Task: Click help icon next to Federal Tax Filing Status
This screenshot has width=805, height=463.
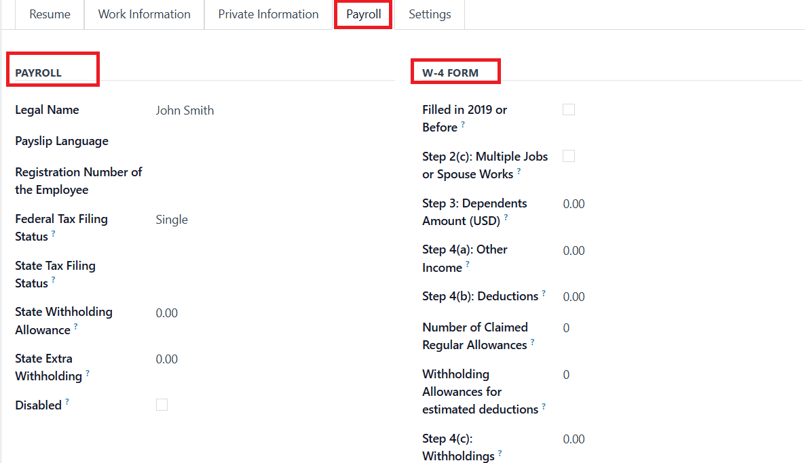Action: click(54, 234)
